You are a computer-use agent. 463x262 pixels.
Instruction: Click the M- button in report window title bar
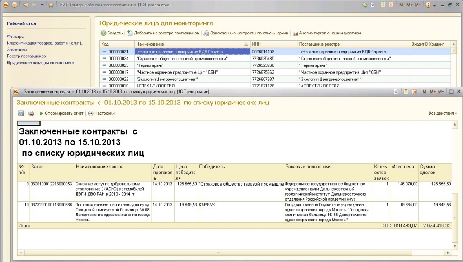click(441, 91)
